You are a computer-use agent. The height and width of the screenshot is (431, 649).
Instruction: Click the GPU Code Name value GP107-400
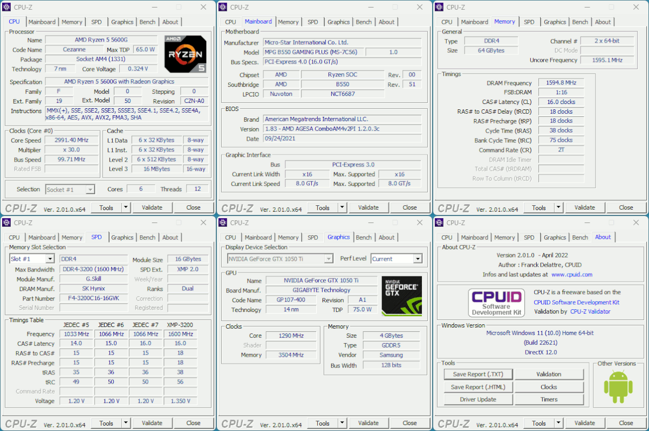click(x=291, y=300)
